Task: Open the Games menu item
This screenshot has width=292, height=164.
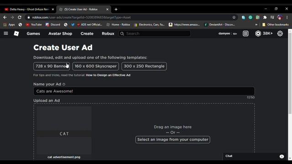Action: pyautogui.click(x=33, y=34)
